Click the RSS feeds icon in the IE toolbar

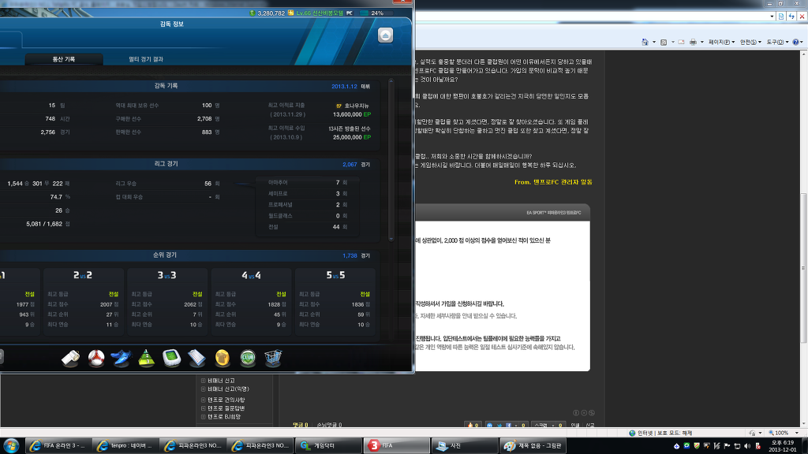664,43
